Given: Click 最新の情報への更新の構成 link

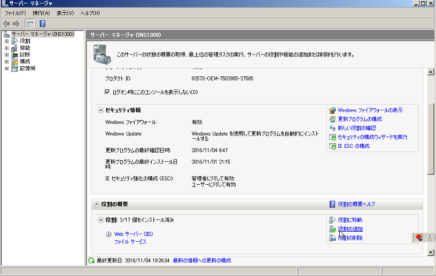Looking at the screenshot, I should coord(202,261).
